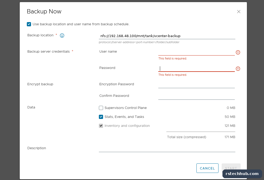
Task: Click the Encryption Password field
Action: click(x=196, y=85)
